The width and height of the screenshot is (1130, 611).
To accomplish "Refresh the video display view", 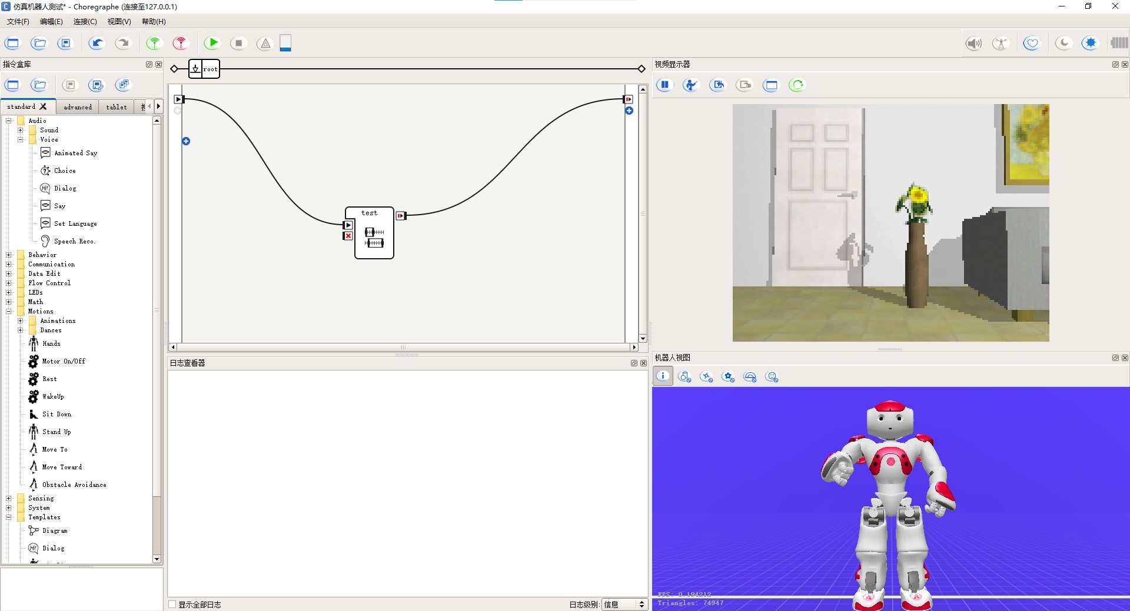I will pyautogui.click(x=796, y=85).
